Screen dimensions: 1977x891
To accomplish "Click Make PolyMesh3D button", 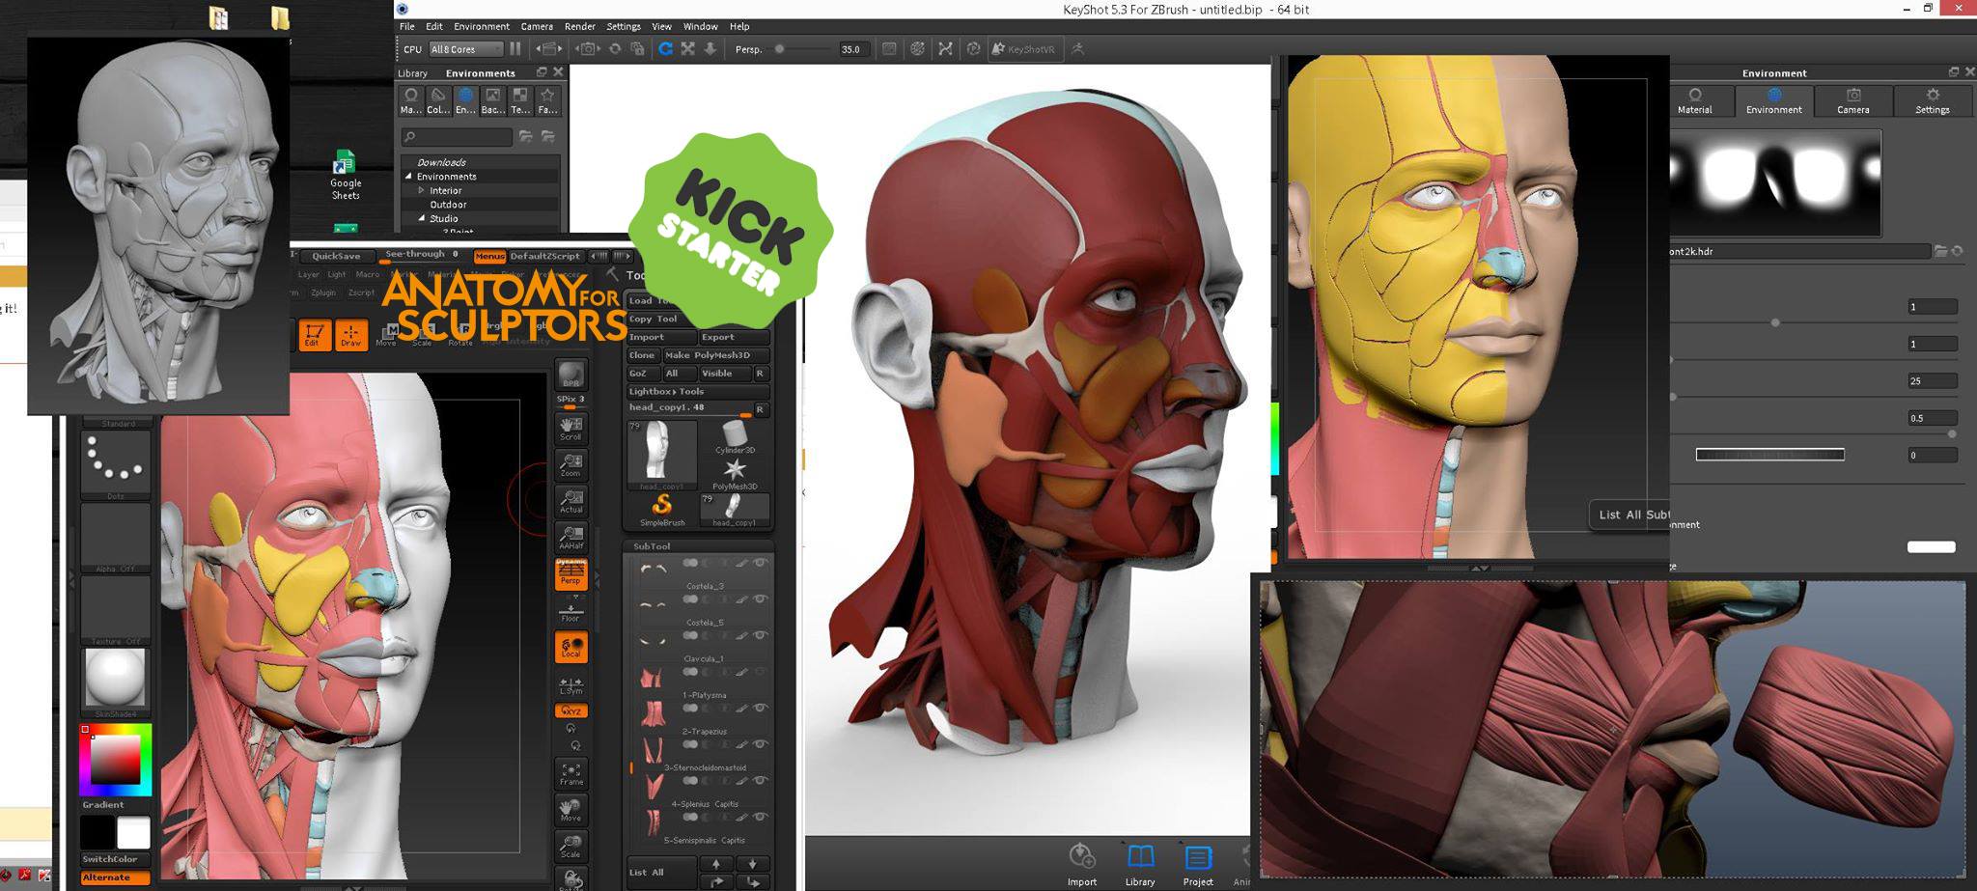I will (x=715, y=355).
